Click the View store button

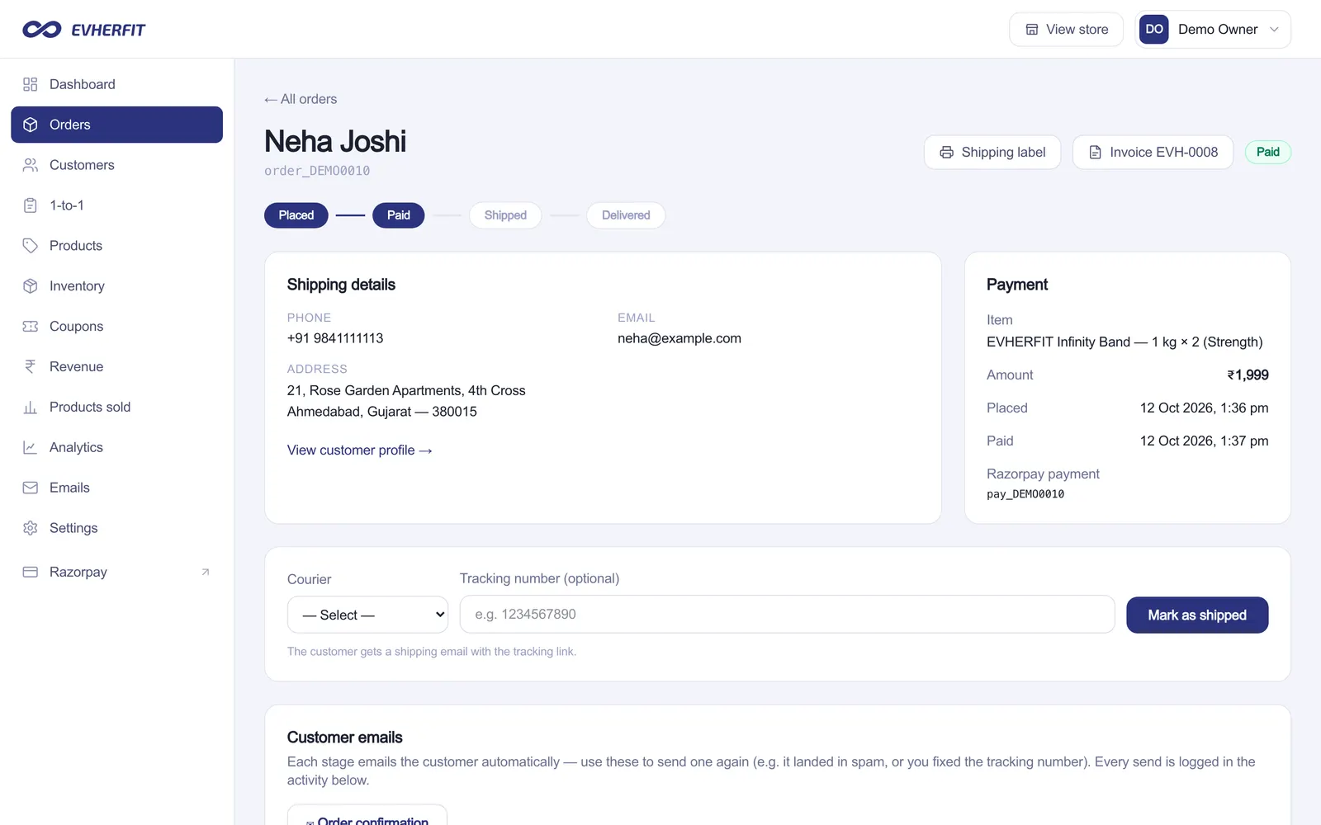tap(1066, 30)
